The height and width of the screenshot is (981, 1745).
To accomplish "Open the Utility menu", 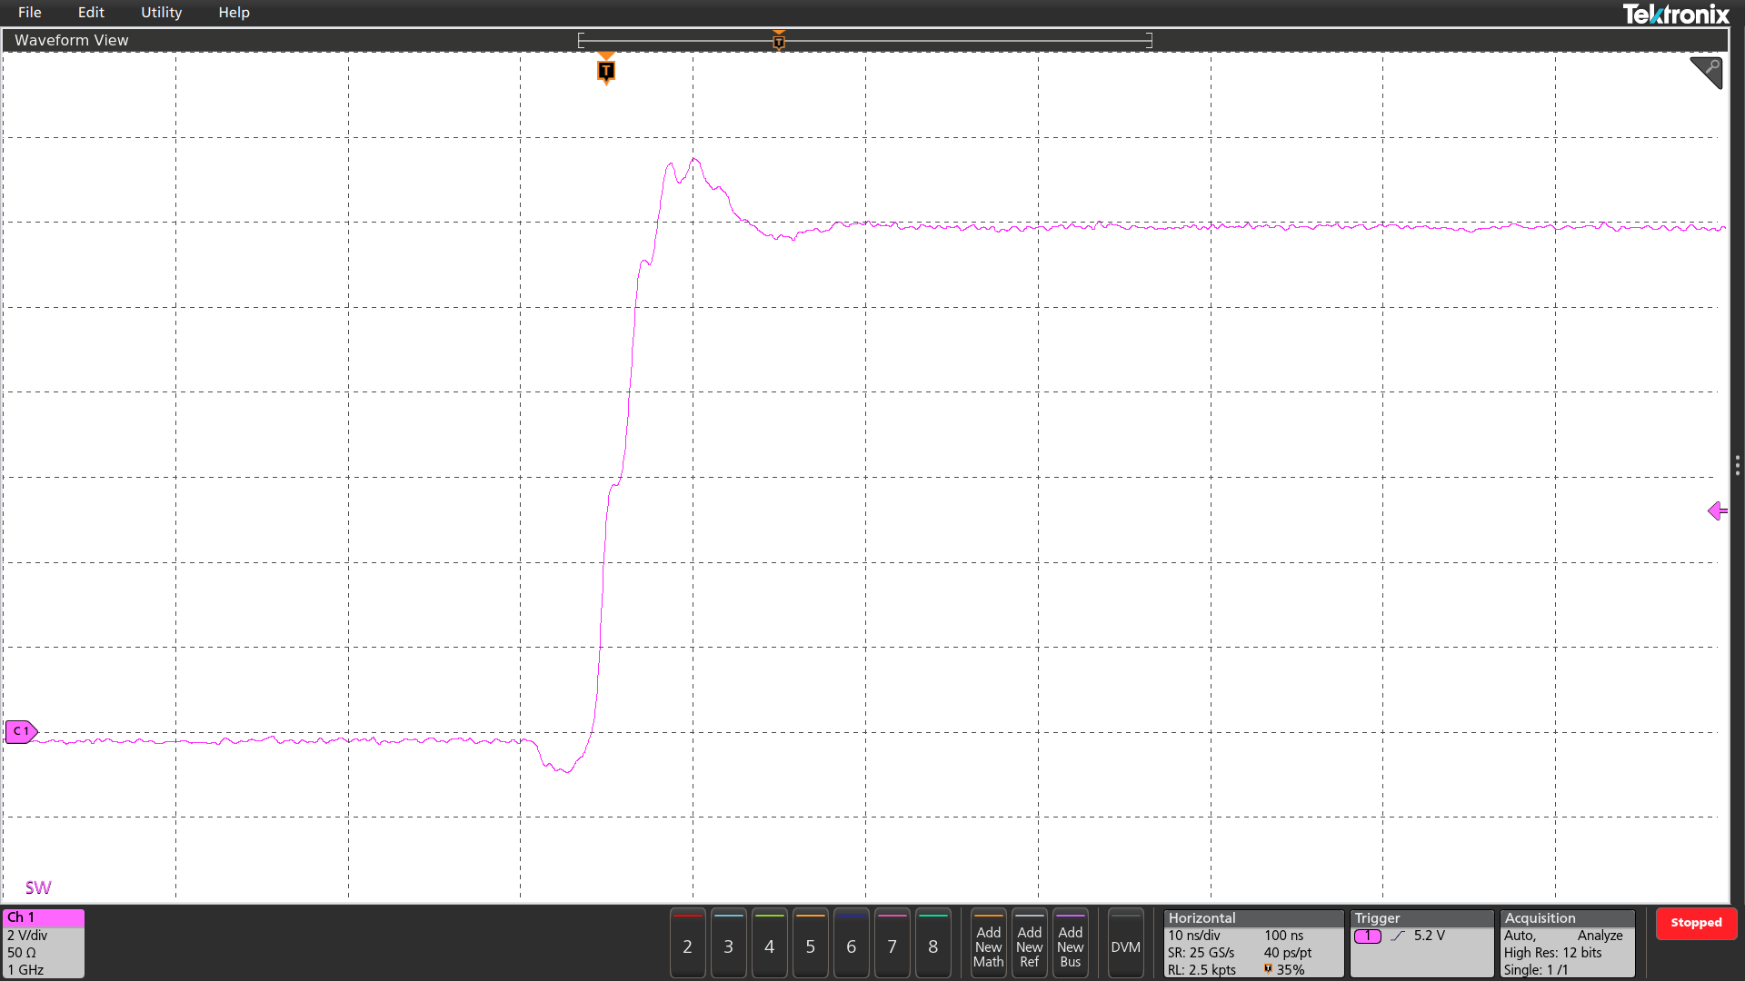I will [x=161, y=13].
